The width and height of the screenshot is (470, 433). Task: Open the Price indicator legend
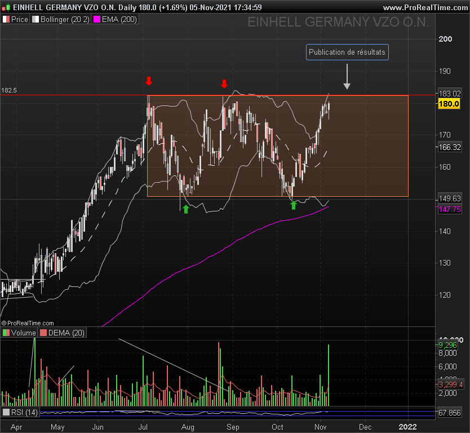tap(15, 20)
